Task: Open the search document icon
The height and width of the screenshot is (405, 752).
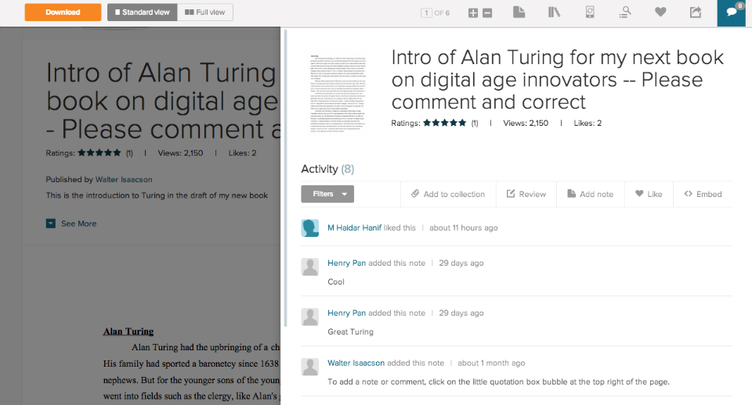Action: 624,12
